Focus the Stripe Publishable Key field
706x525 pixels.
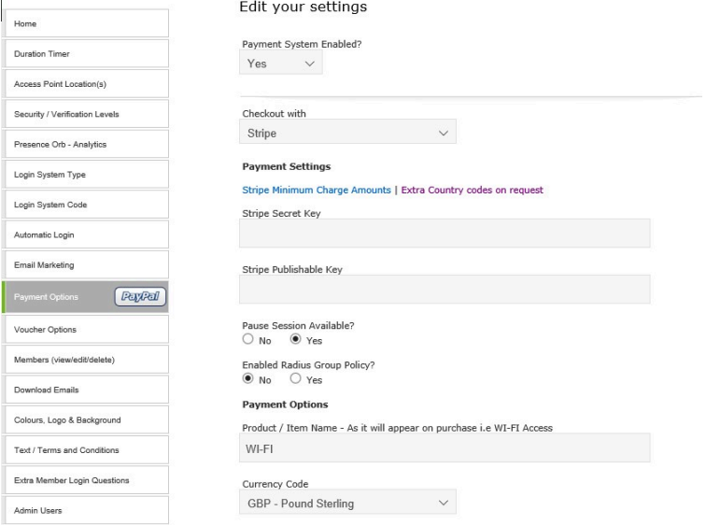[x=445, y=290]
